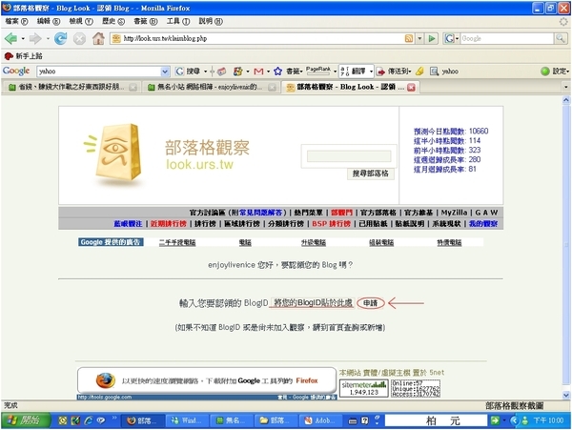The width and height of the screenshot is (572, 430).
Task: Open the 近期排行榜 link
Action: (x=168, y=223)
